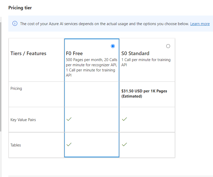The image size is (213, 177).
Task: Click the Pricing tier section heading
Action: pos(20,8)
